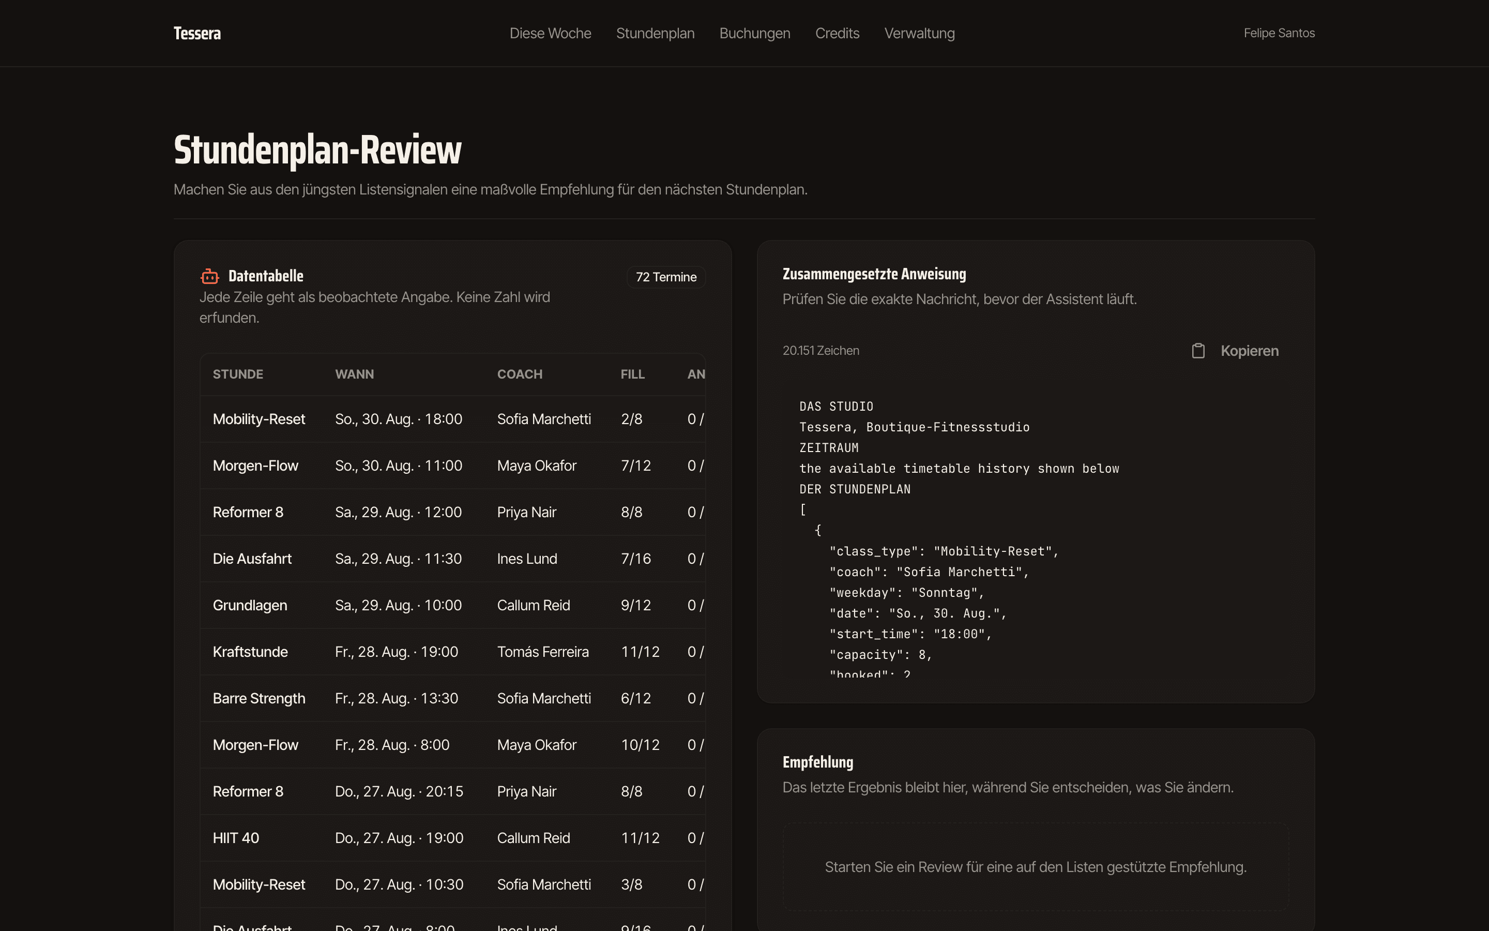Select Mobility-Reset on Do., 27. Aug. 10:30

pyautogui.click(x=452, y=884)
